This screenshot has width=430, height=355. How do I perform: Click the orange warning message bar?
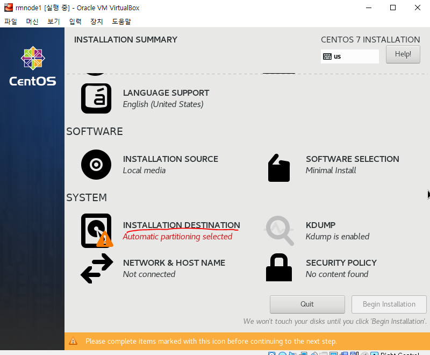click(x=247, y=341)
